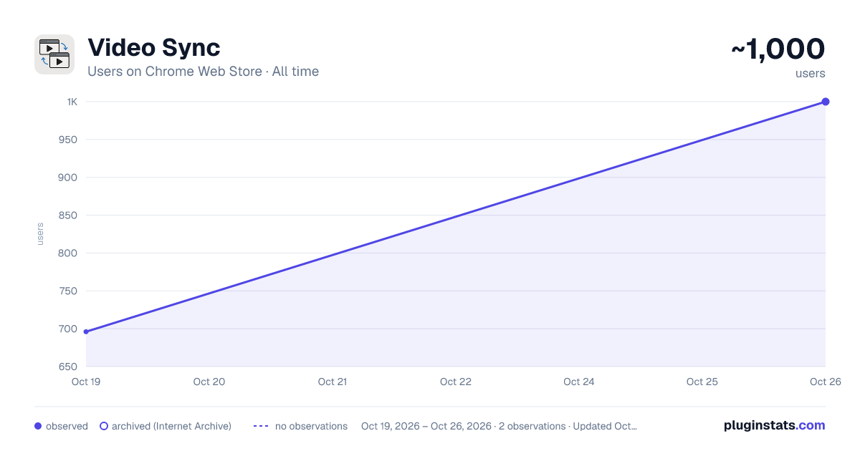Click the Oct 26 x-axis label
Screen dimensions: 860x451
(x=826, y=382)
